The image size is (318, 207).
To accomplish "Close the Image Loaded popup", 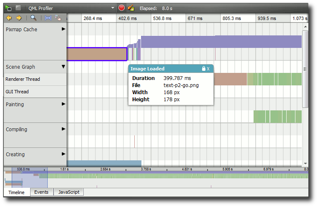I will tap(208, 69).
